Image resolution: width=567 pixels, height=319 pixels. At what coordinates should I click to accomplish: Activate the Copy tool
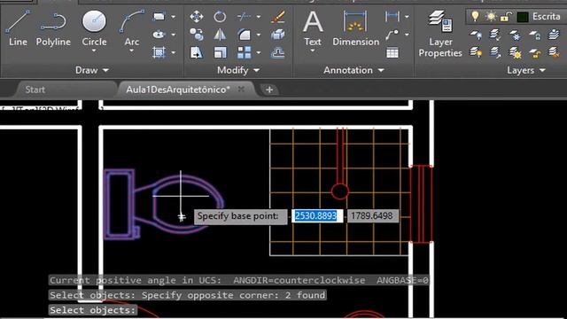197,35
